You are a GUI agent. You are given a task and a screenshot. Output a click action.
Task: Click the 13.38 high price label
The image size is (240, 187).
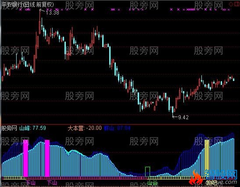click(x=52, y=13)
